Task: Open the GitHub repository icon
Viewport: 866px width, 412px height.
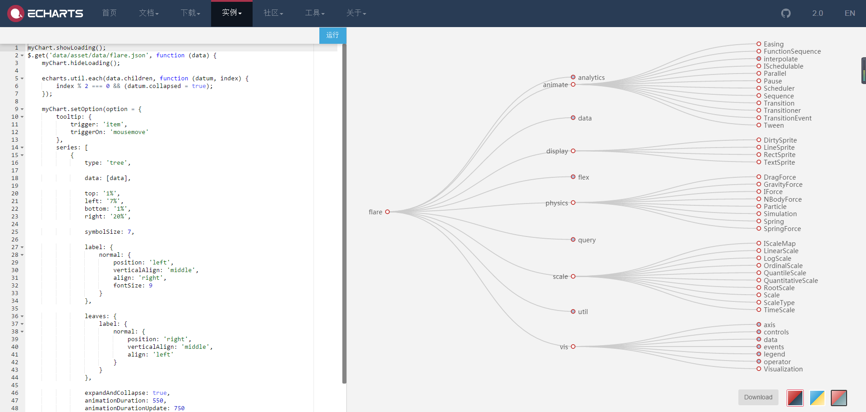Action: coord(786,14)
